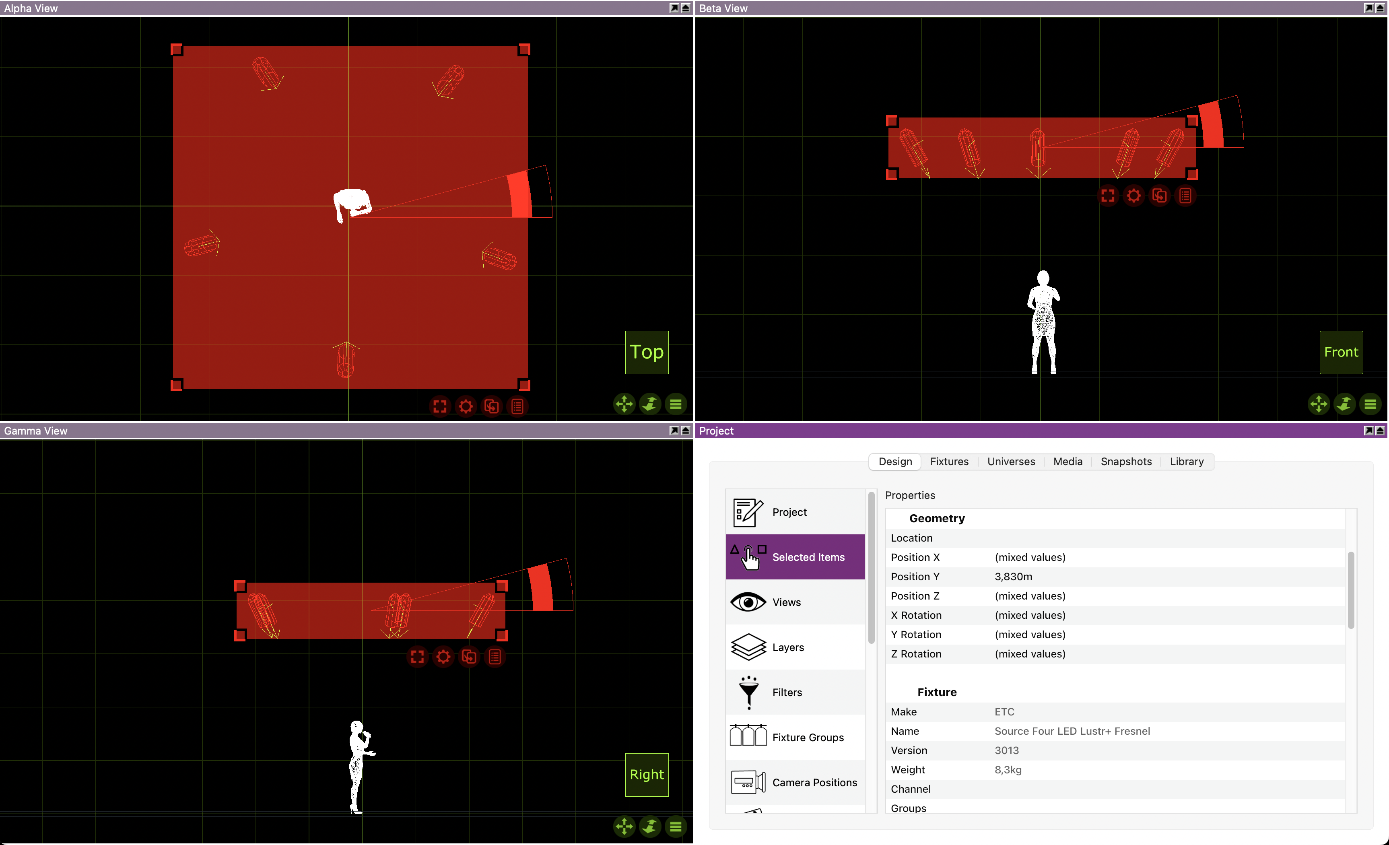Image resolution: width=1389 pixels, height=845 pixels.
Task: Click the Top view label in Alpha View
Action: point(647,352)
